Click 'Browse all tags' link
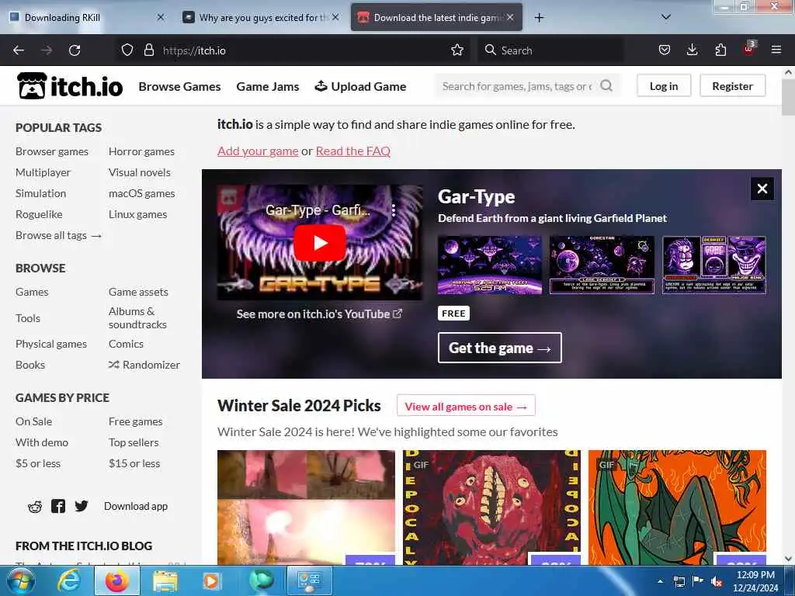 pos(58,235)
